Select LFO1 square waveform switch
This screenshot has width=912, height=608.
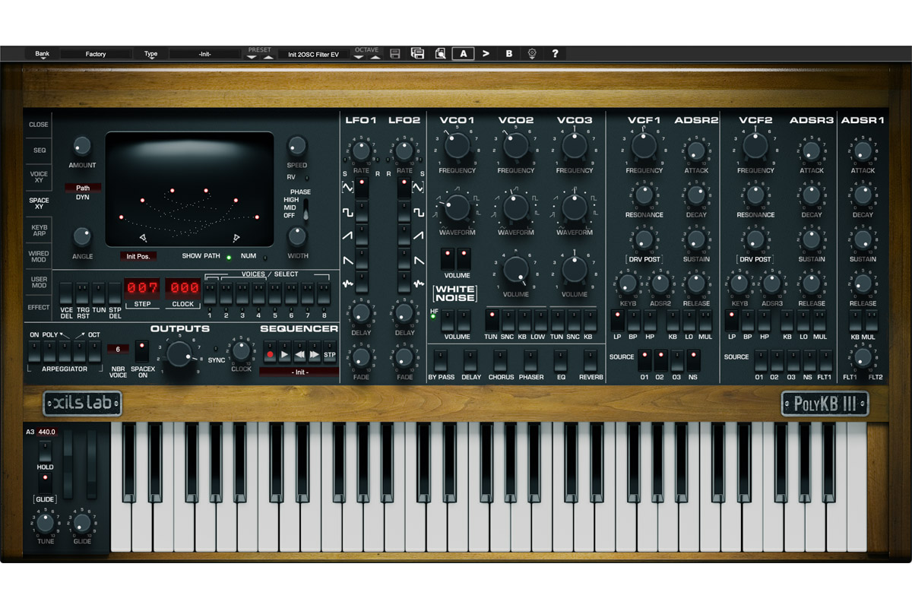point(362,212)
